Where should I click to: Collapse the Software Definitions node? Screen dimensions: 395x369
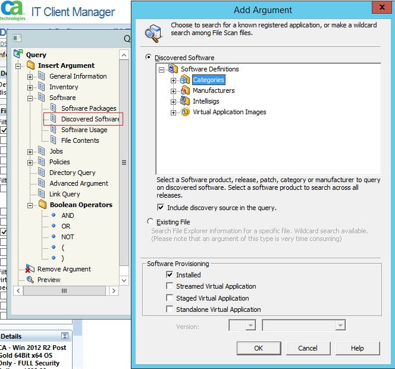pyautogui.click(x=161, y=70)
